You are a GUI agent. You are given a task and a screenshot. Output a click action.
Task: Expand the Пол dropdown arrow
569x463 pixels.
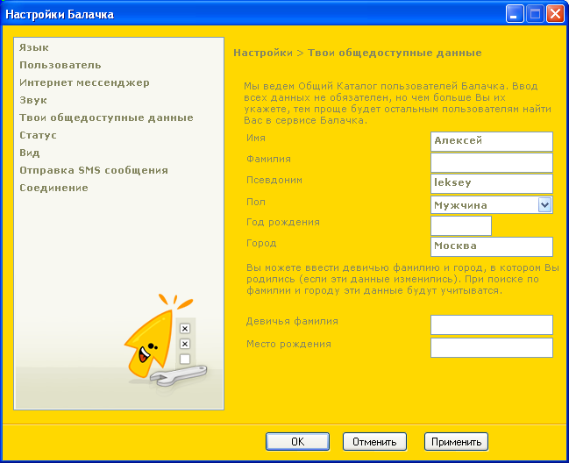(x=544, y=204)
